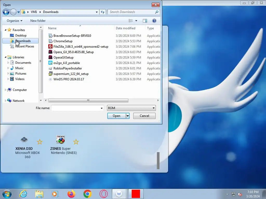Screen dimensions: 266x199
Task: Click the Search Downloads field
Action: click(131, 12)
